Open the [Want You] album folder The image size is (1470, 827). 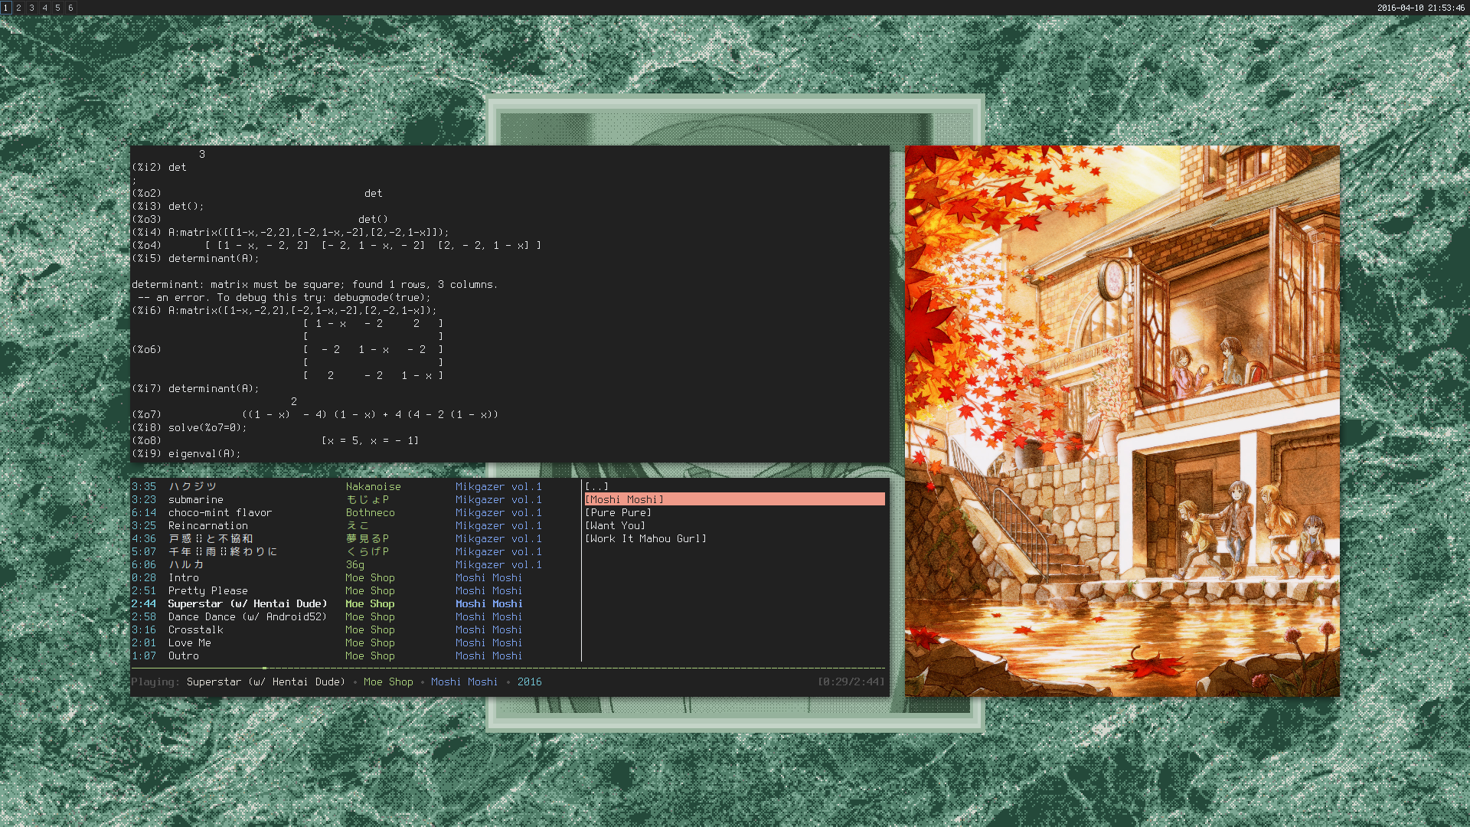(615, 525)
